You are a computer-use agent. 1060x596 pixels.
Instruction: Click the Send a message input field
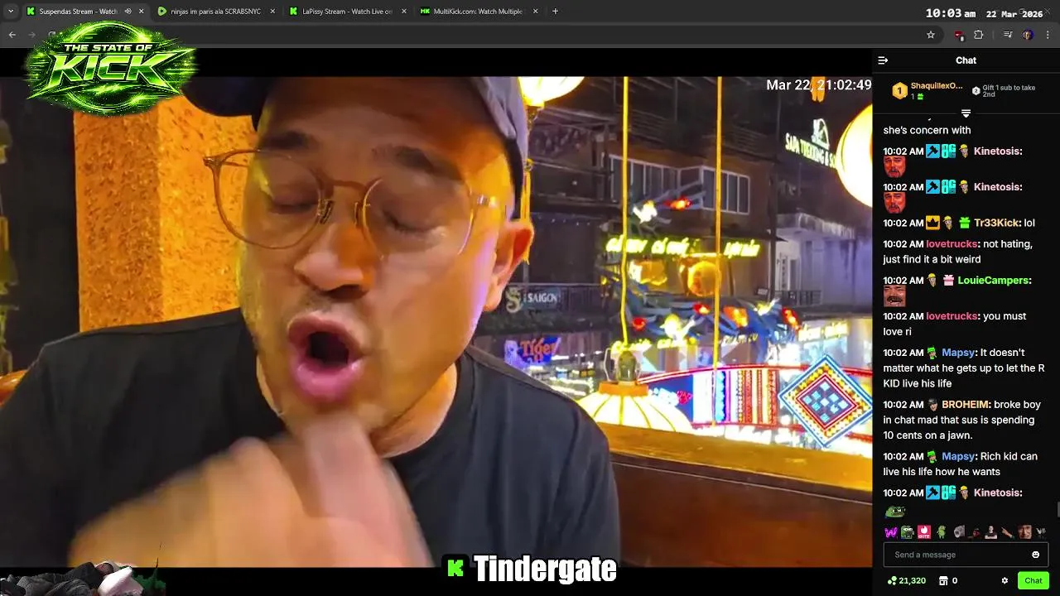point(966,555)
